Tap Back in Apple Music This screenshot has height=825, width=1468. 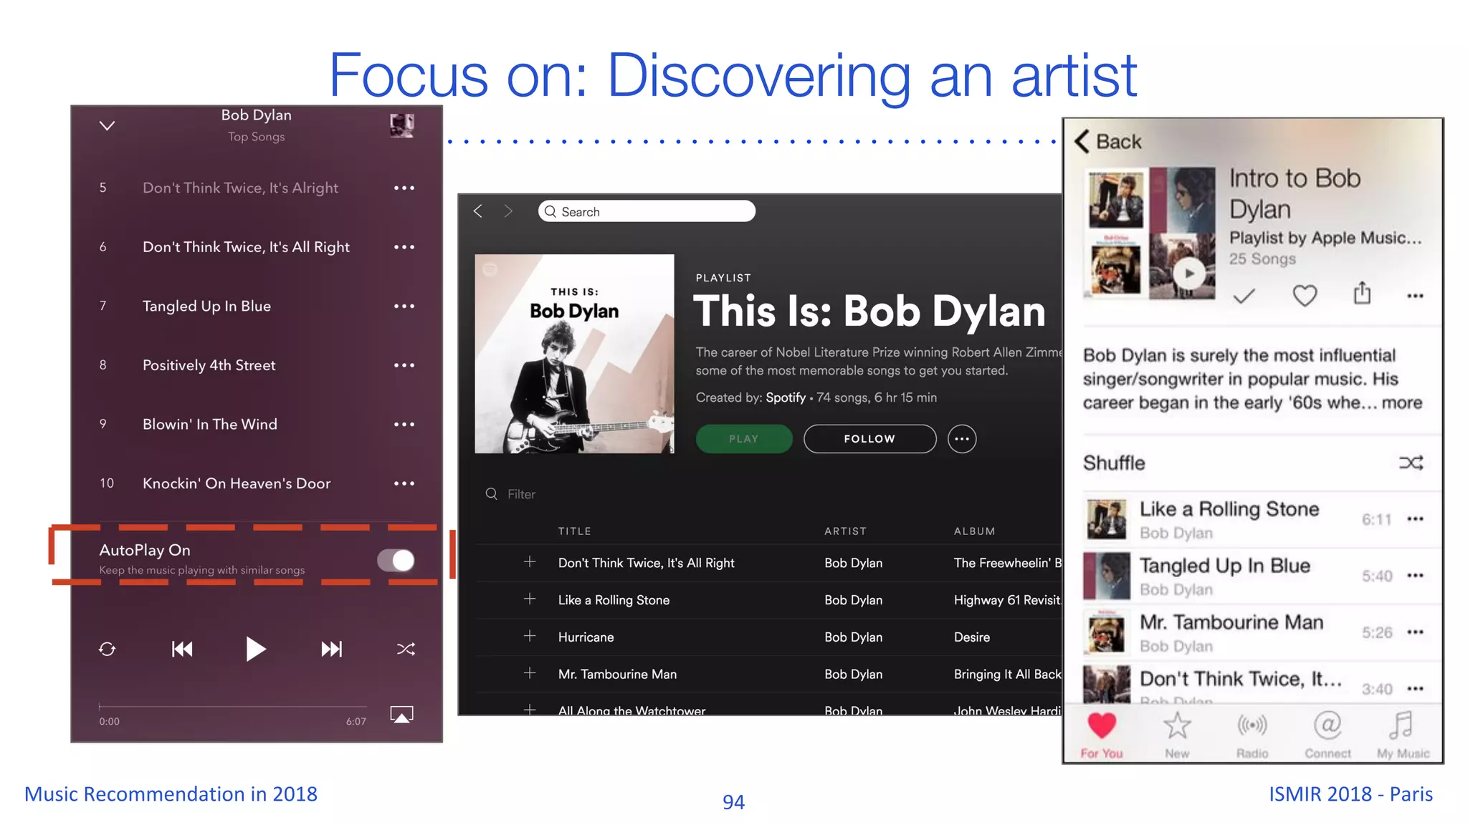(1108, 141)
